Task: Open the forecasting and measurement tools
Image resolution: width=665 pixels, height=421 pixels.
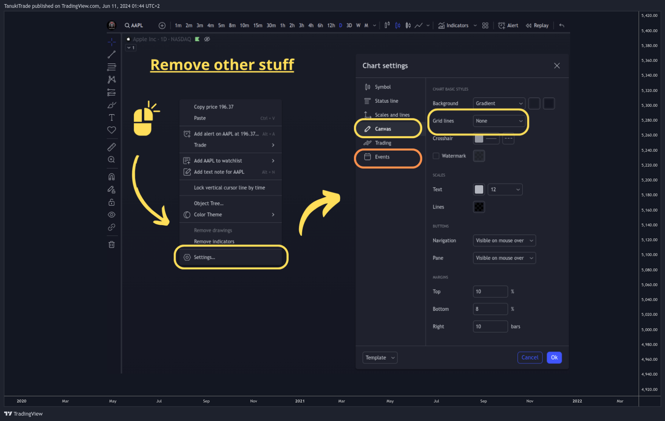Action: point(111,92)
